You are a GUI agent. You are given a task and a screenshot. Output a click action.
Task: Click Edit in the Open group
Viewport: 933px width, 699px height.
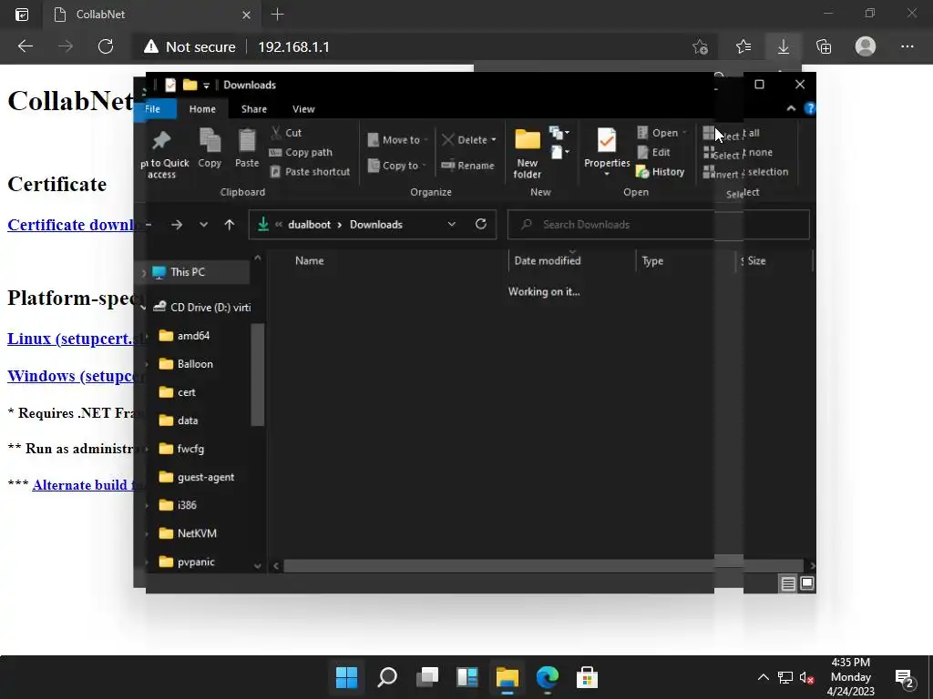[x=653, y=152]
